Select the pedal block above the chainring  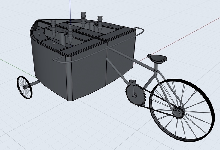[132, 82]
